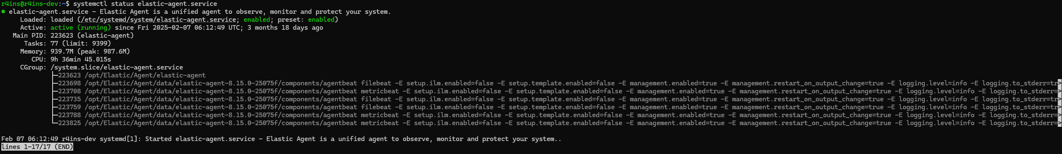
Task: Click tree entry 223825 metricbeat process
Action: coord(556,123)
